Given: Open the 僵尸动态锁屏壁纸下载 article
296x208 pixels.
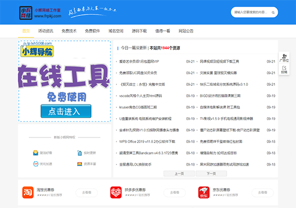Looking at the screenshot, I should point(230,130).
